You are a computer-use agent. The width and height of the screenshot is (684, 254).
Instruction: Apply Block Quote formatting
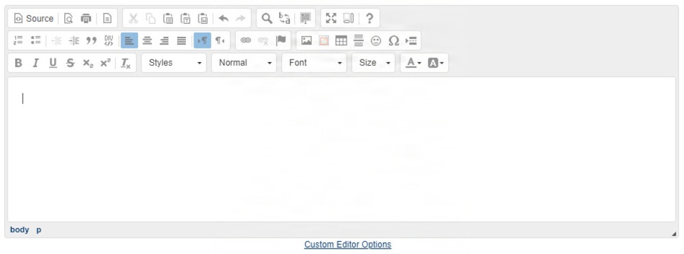(91, 40)
